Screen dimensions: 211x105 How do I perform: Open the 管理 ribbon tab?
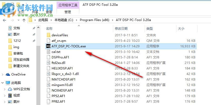pos(68,12)
